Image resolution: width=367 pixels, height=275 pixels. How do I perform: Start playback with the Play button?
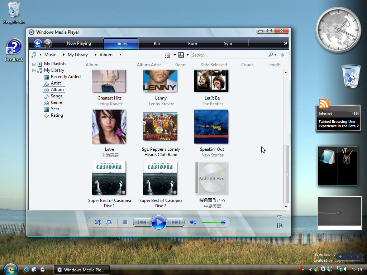tap(159, 222)
